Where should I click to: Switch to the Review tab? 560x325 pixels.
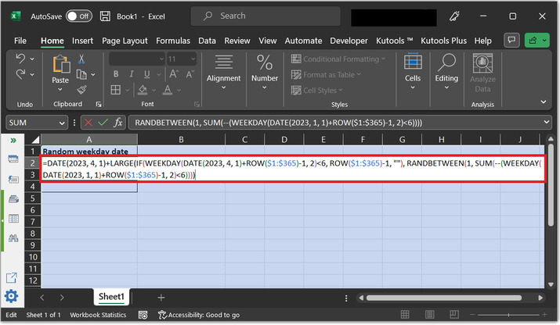(237, 41)
